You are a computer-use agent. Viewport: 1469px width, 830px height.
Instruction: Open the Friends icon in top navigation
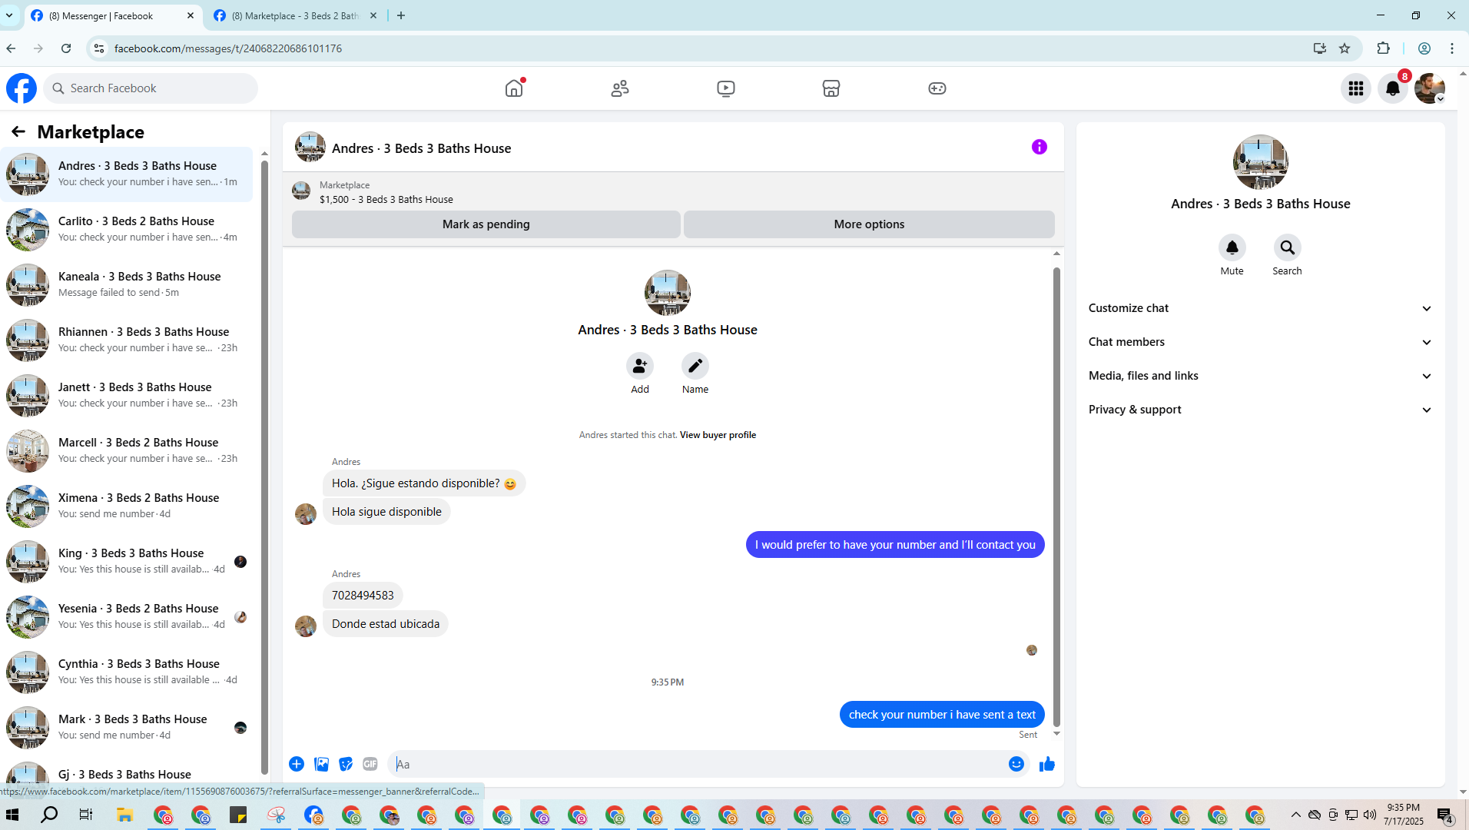[x=620, y=88]
